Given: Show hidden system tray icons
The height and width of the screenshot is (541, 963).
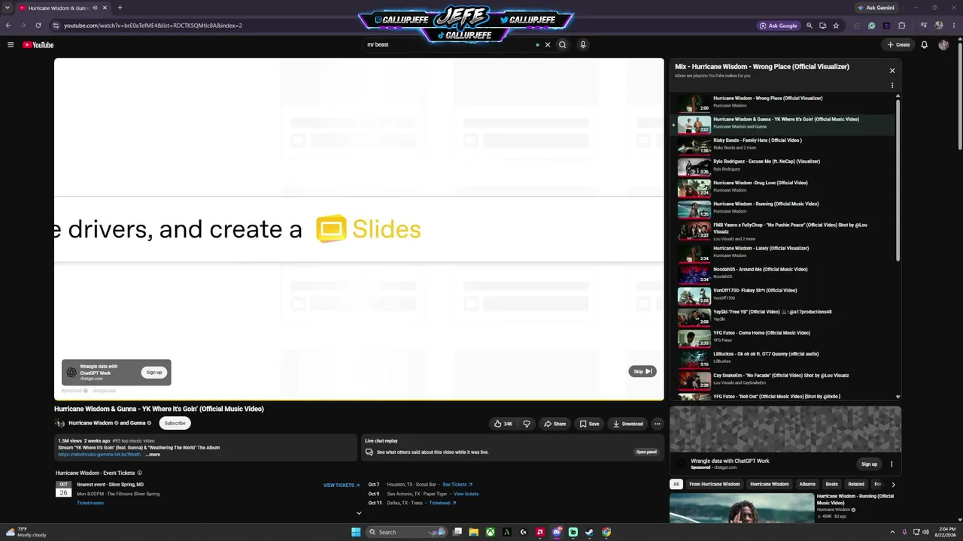Looking at the screenshot, I should [x=892, y=532].
